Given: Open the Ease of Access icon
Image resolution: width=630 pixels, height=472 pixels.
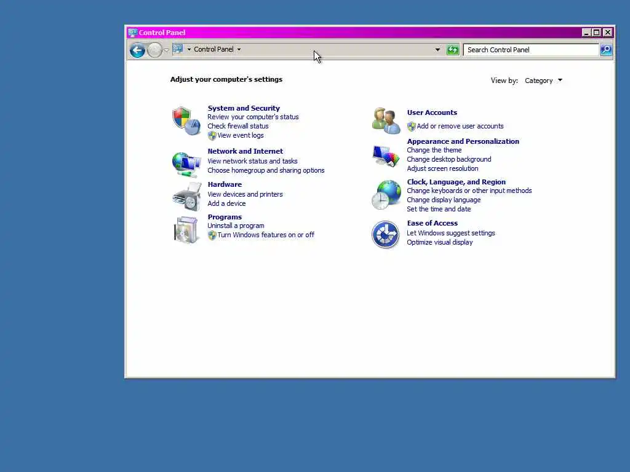Looking at the screenshot, I should (x=385, y=234).
